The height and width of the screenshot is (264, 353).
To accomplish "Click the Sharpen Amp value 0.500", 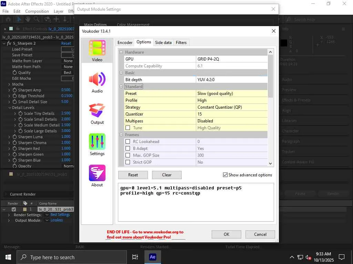I will 66,90.
